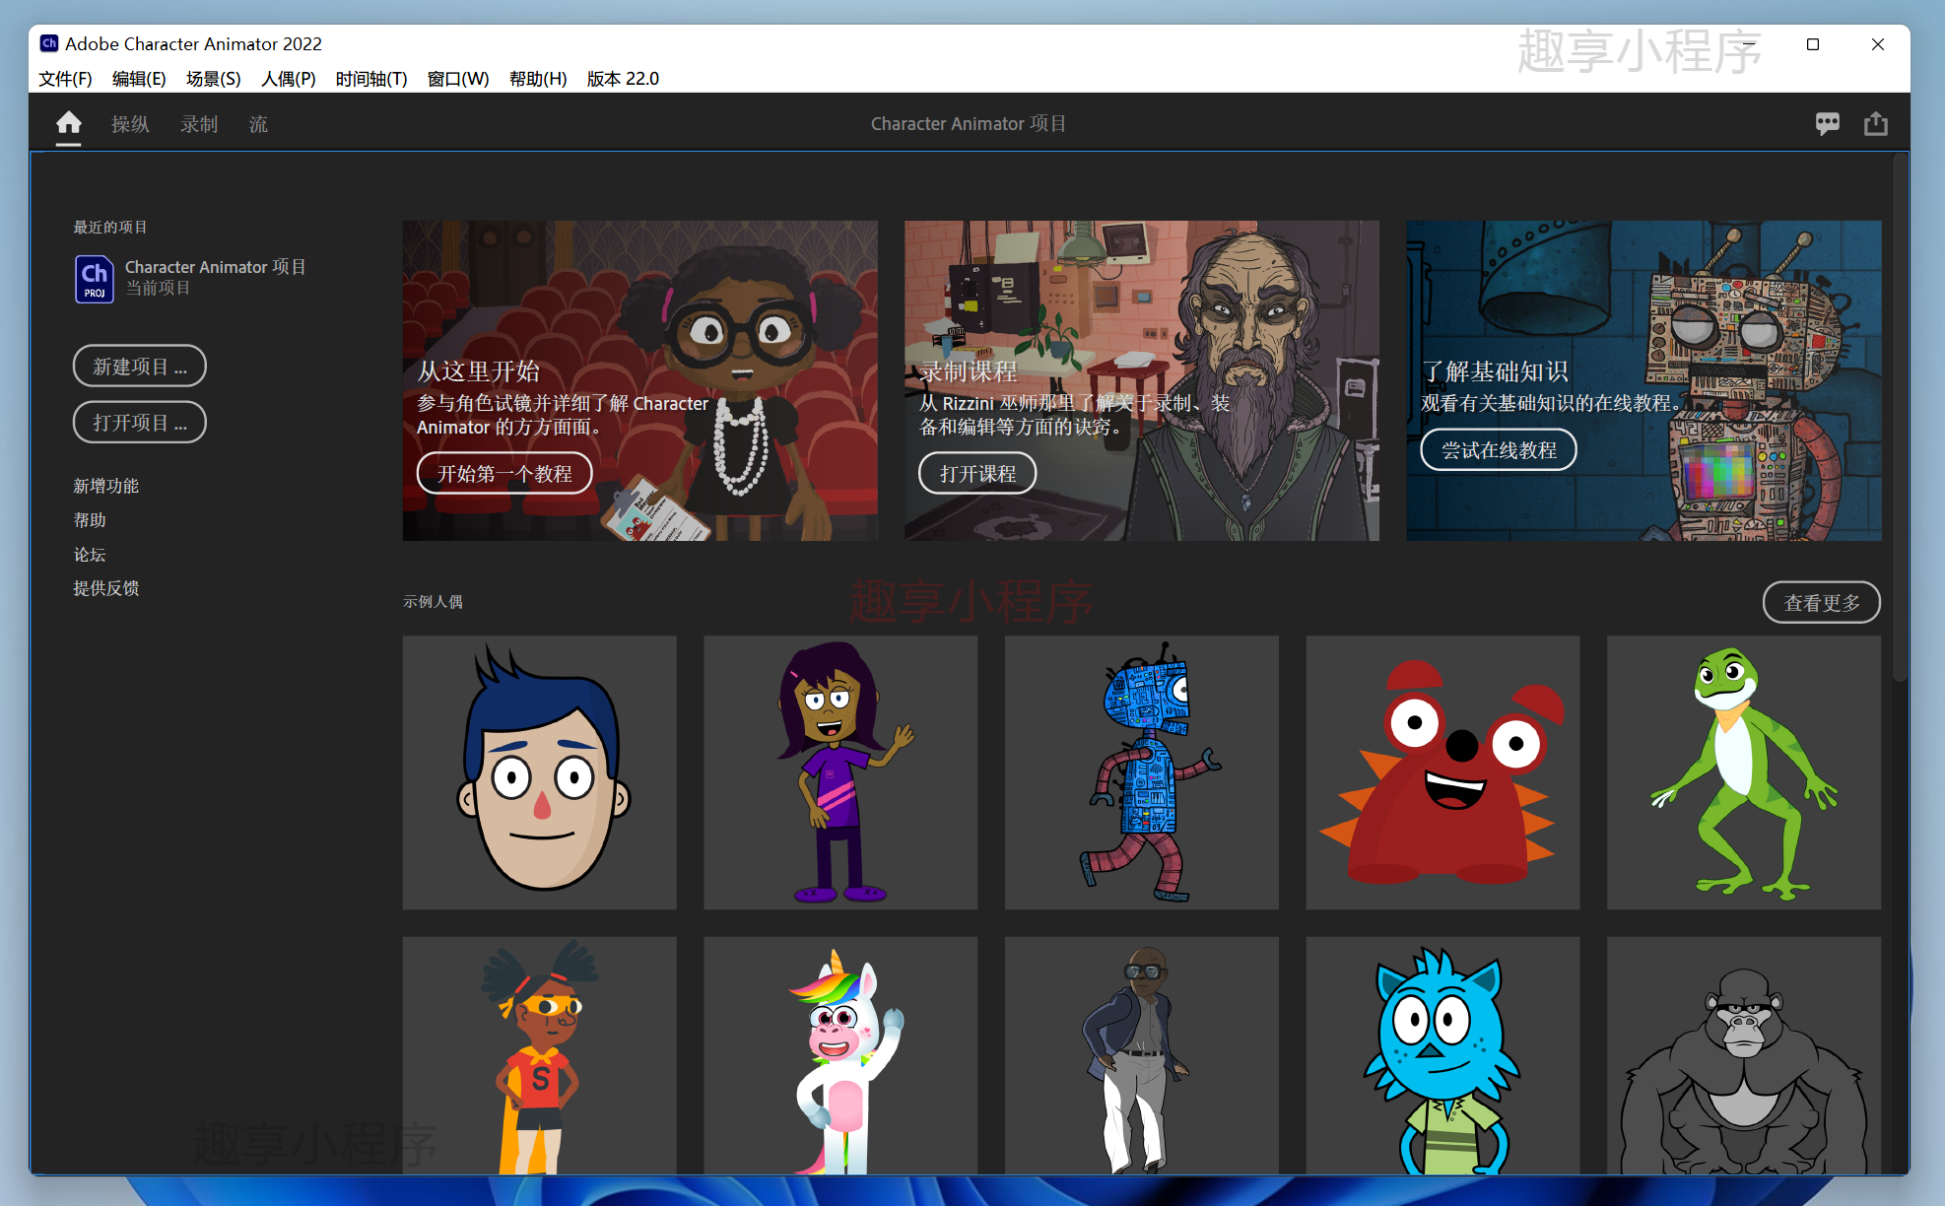Click 尝试在线教程 button

pyautogui.click(x=1499, y=450)
